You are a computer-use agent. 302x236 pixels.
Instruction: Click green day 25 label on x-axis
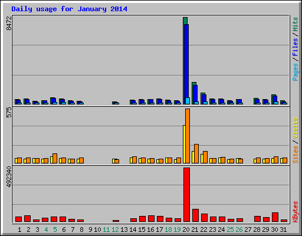230,230
